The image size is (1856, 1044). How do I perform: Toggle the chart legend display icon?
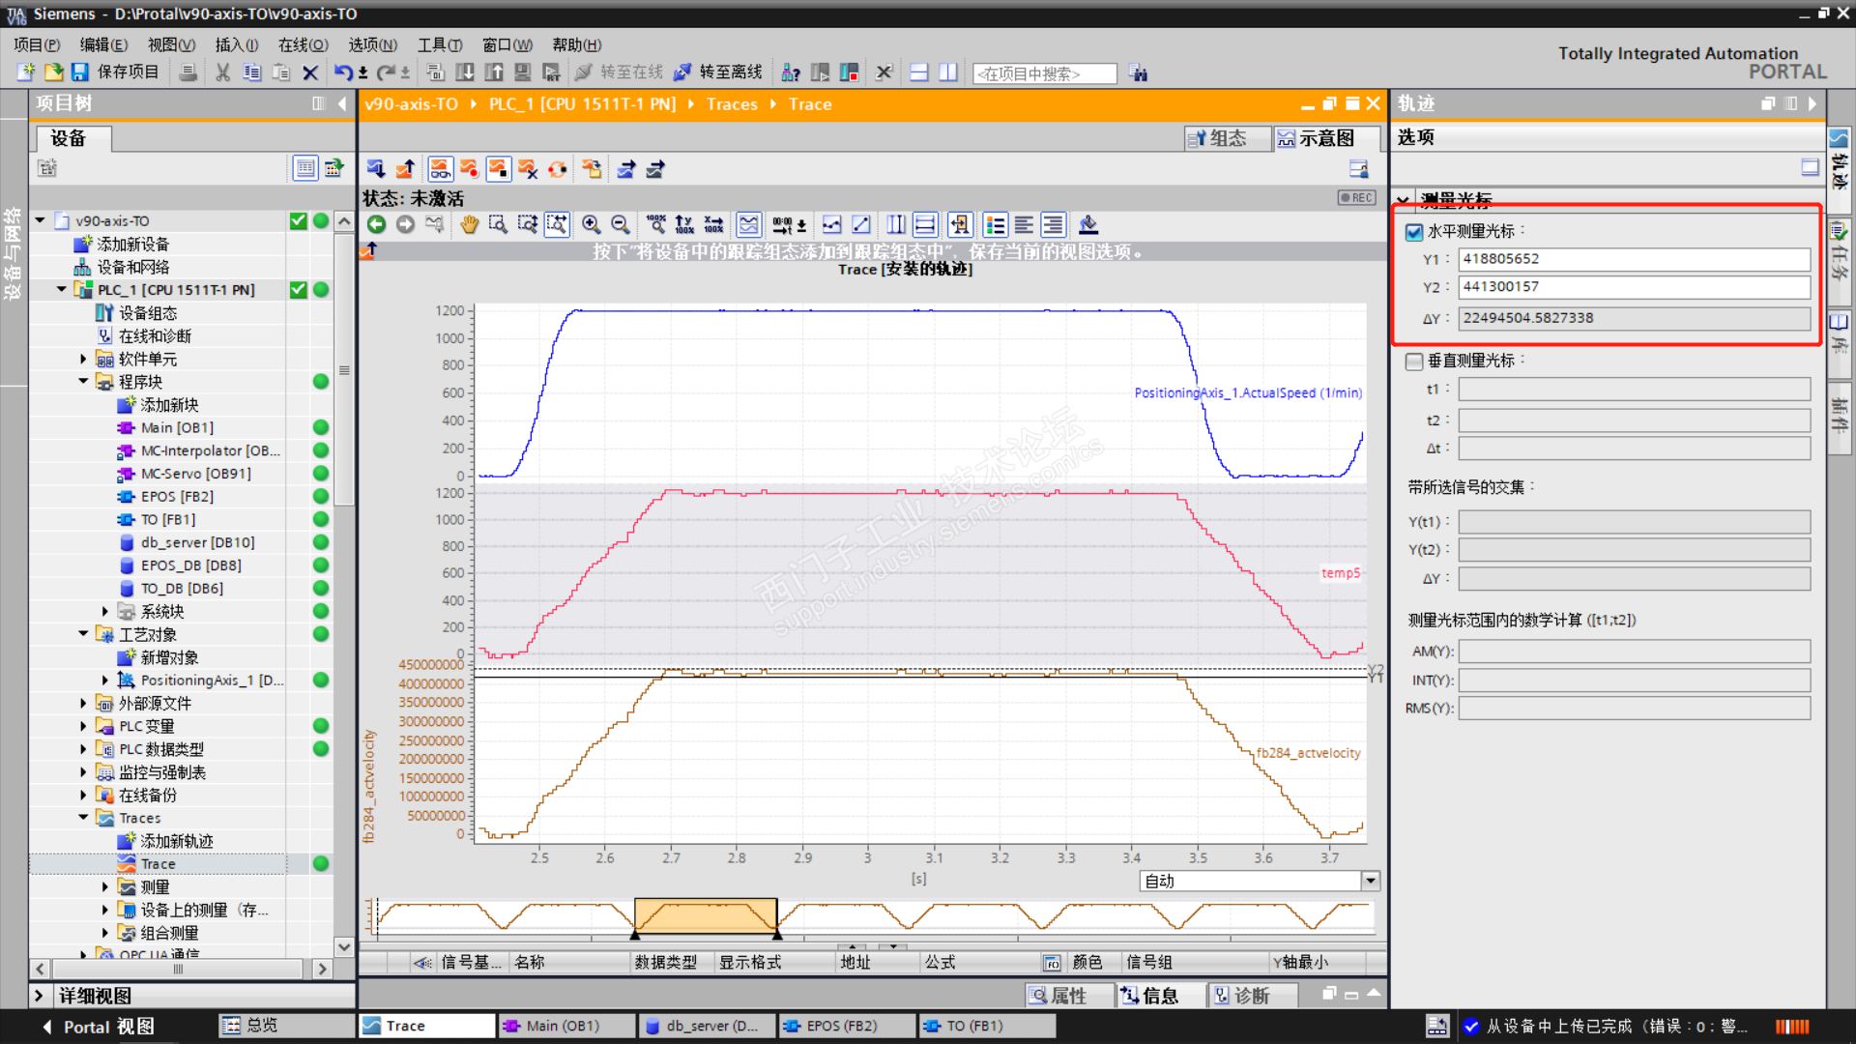pos(995,225)
